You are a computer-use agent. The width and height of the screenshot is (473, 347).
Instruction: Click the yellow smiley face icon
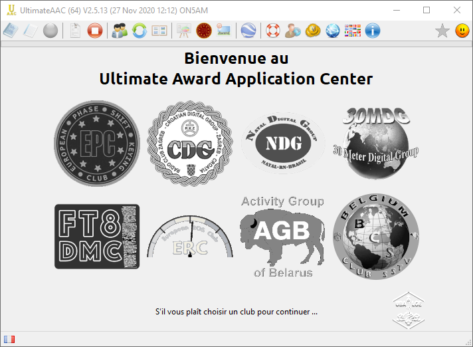click(x=462, y=31)
